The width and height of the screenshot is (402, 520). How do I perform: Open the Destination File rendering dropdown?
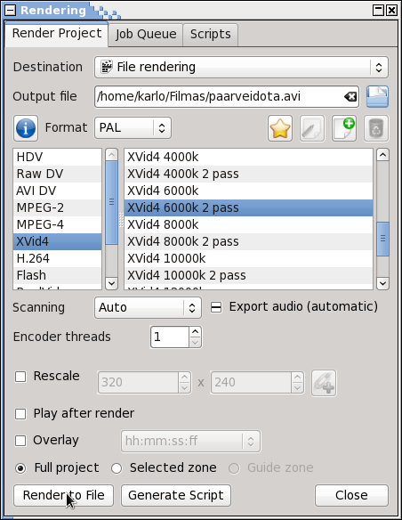(241, 68)
